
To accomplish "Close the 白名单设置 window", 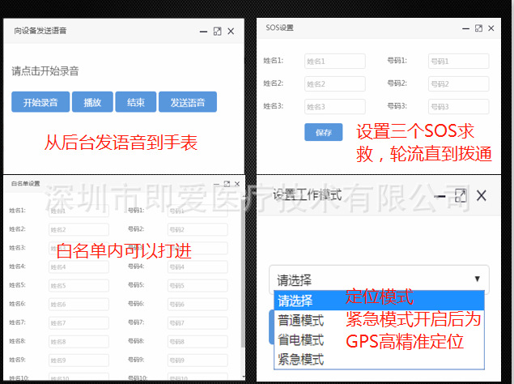I will click(x=237, y=184).
